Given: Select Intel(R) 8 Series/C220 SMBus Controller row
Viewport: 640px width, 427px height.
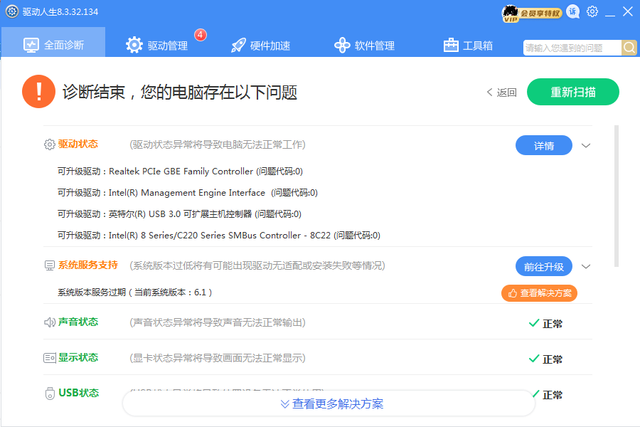Looking at the screenshot, I should (x=219, y=235).
